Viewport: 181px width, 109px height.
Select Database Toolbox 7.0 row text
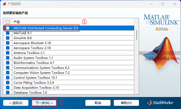(30, 93)
